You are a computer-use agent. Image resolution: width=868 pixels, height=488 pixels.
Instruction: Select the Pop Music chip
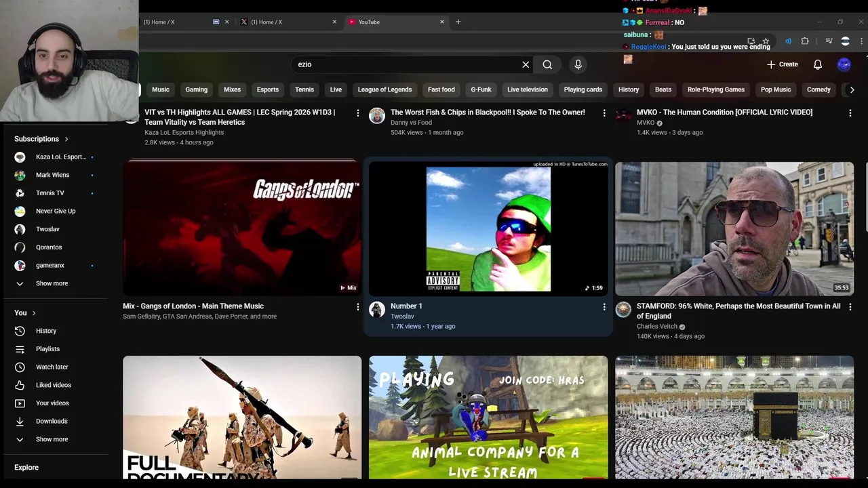click(x=776, y=89)
